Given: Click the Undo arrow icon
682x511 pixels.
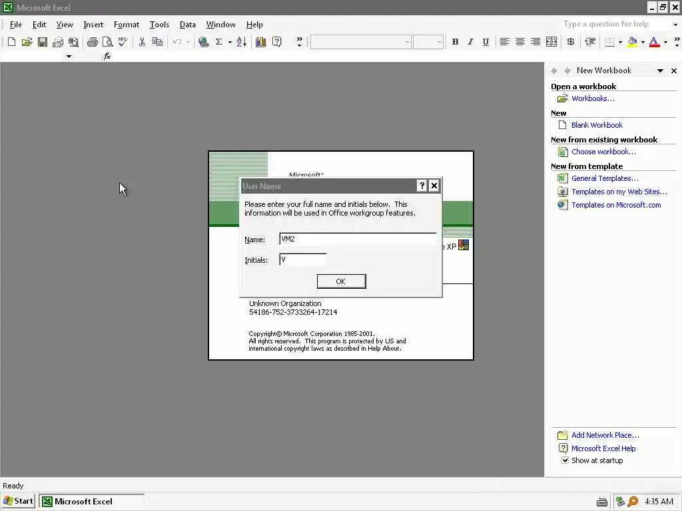Looking at the screenshot, I should coord(177,42).
